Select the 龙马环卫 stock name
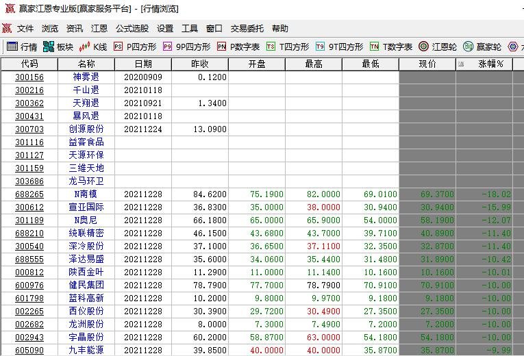524x356 pixels. click(86, 181)
